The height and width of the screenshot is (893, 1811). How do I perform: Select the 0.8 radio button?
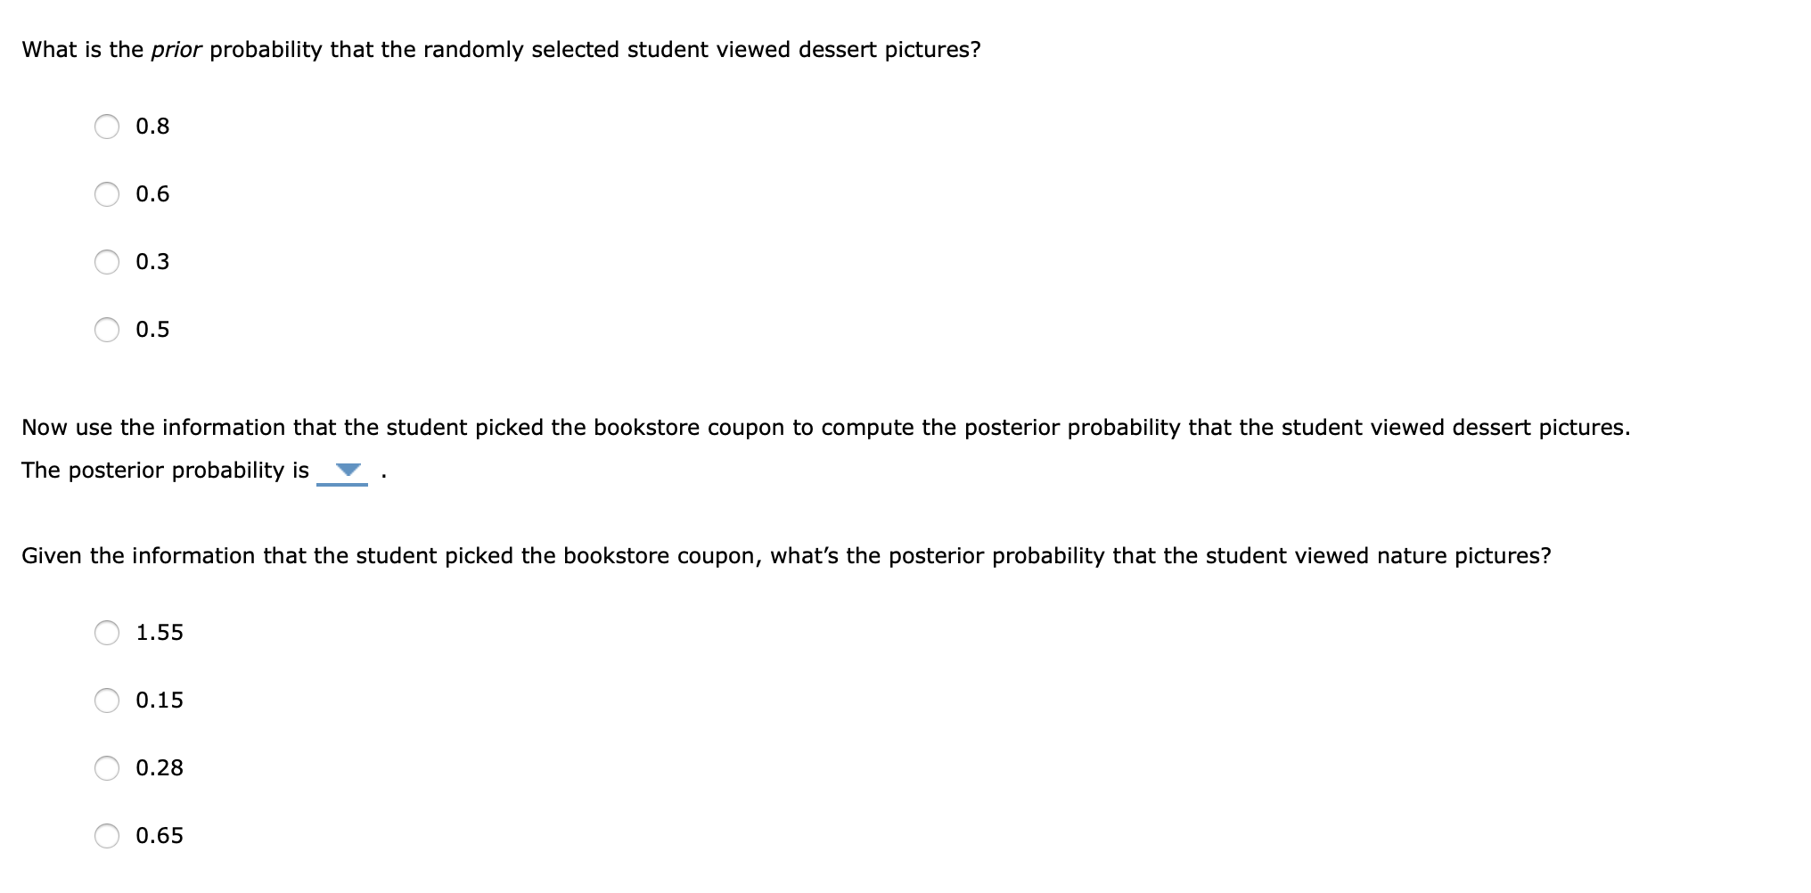107,127
